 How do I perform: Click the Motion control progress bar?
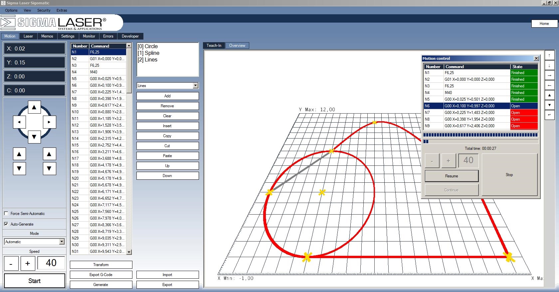click(x=480, y=135)
